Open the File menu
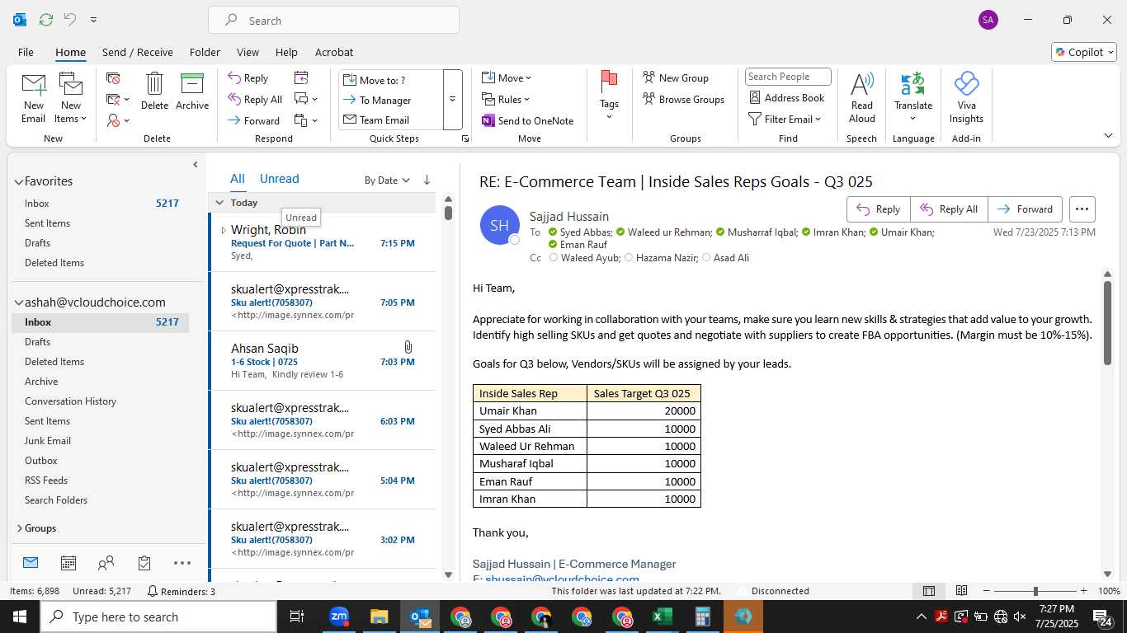The image size is (1127, 633). (26, 52)
